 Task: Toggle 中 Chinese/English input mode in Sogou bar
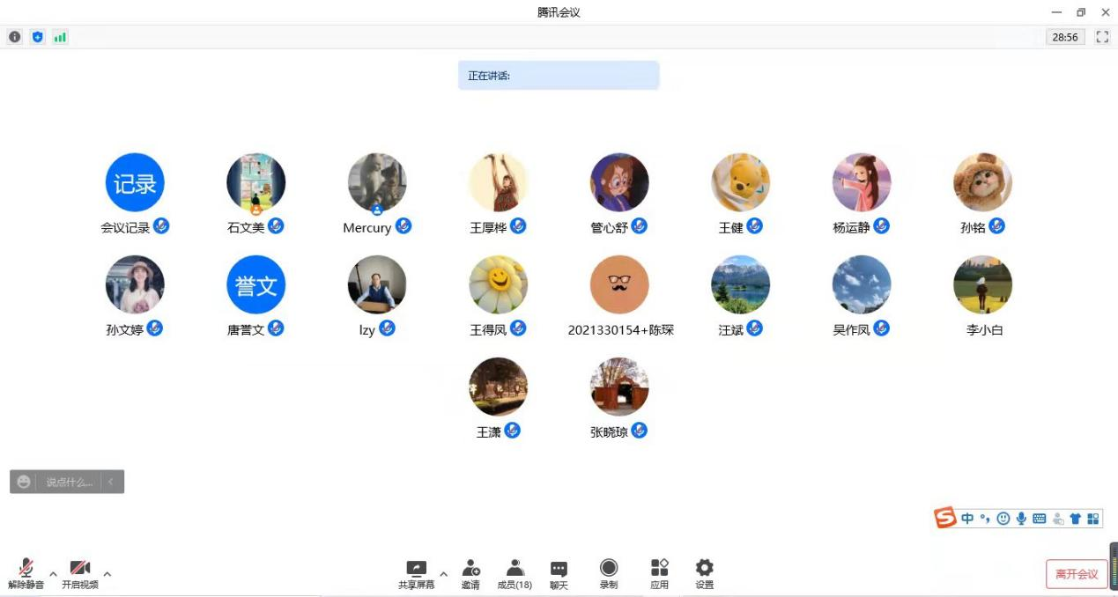[967, 519]
